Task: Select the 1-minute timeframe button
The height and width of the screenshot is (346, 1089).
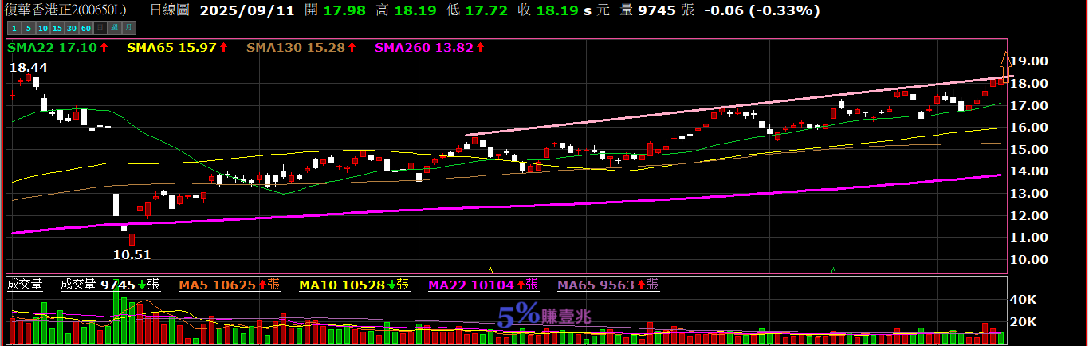Action: 14,28
